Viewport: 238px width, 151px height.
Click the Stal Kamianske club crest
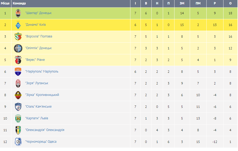pos(18,107)
